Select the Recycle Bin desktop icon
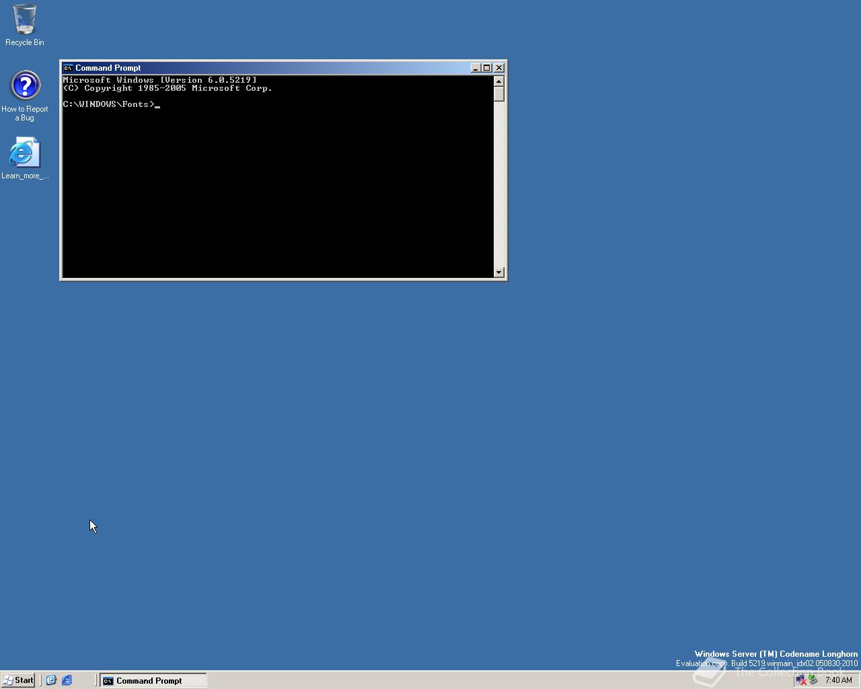Viewport: 861px width, 689px height. pos(25,25)
